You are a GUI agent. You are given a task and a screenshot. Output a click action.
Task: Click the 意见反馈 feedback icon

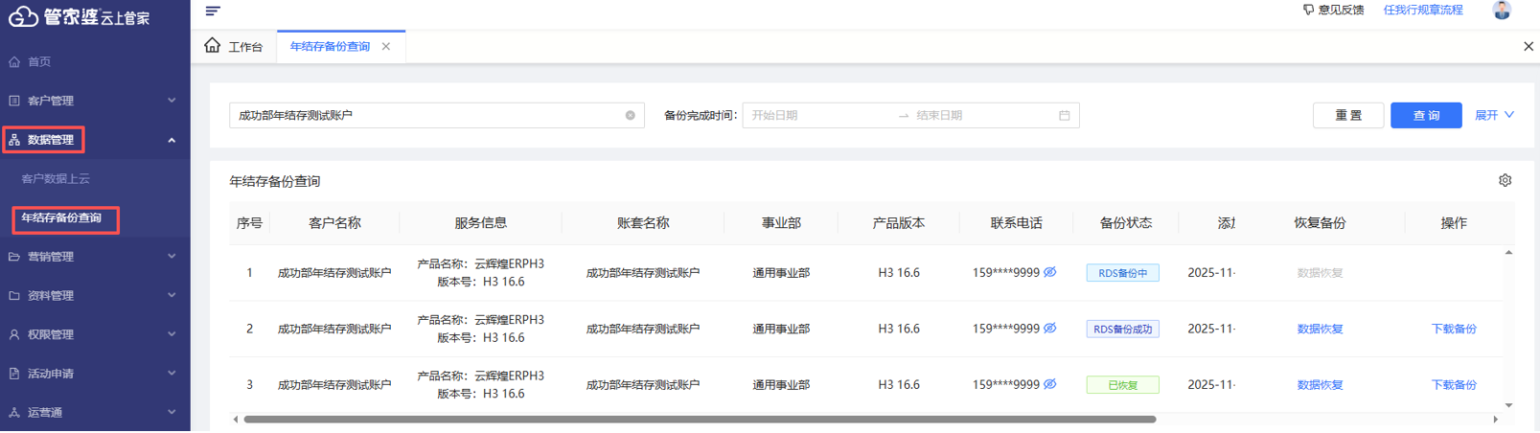1308,10
